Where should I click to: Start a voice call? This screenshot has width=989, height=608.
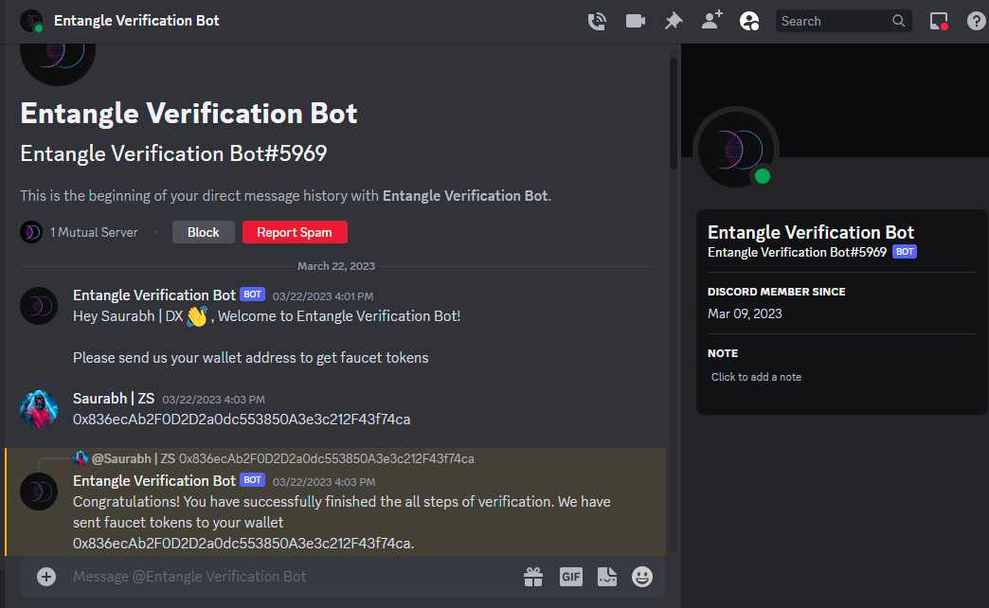click(597, 21)
